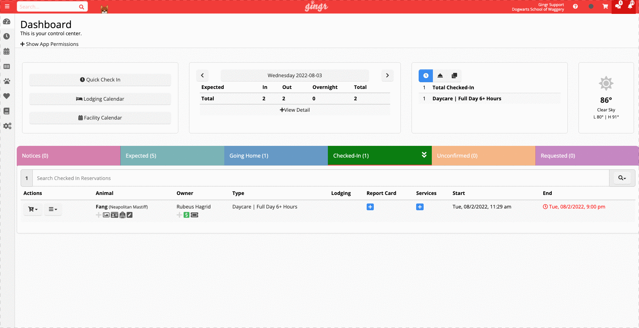Click the plus icon under Fang's name
The width and height of the screenshot is (639, 328).
click(99, 215)
